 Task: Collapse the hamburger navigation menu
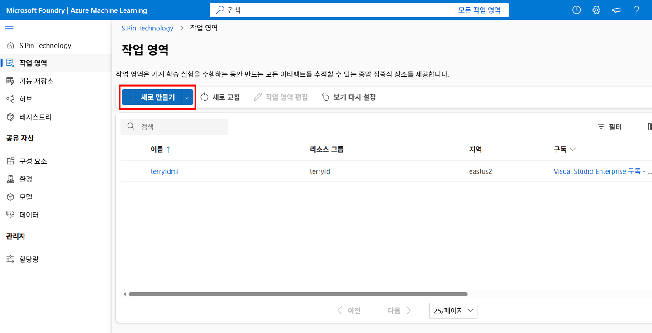pos(9,28)
